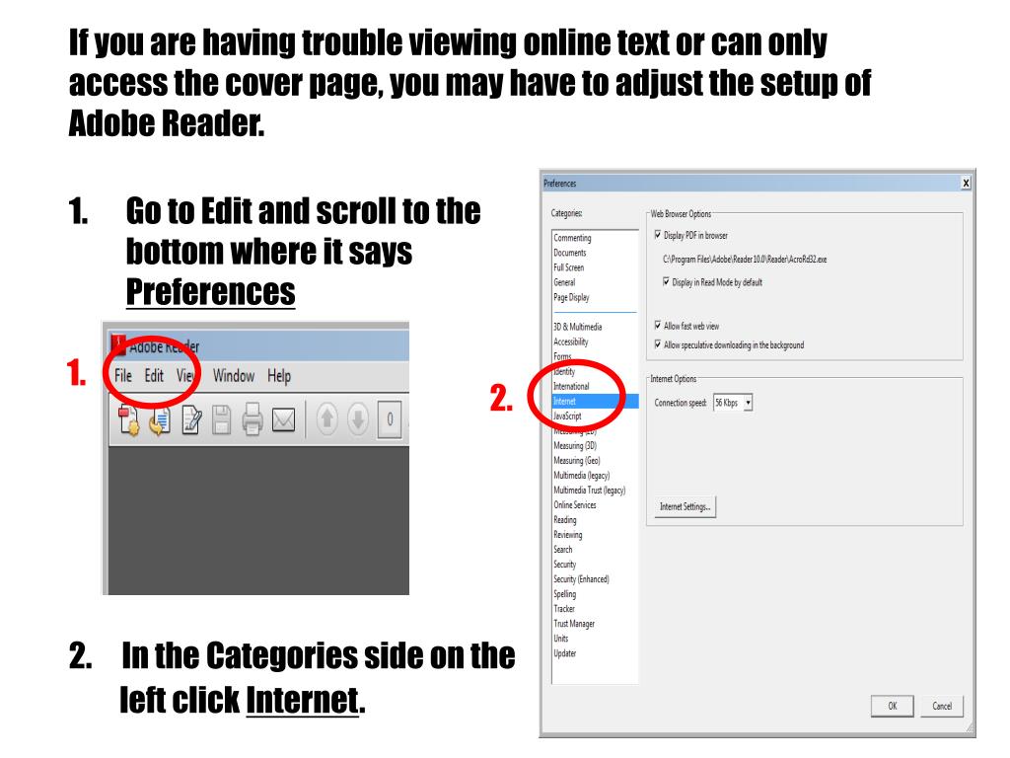Select Page Display category

coord(571,297)
